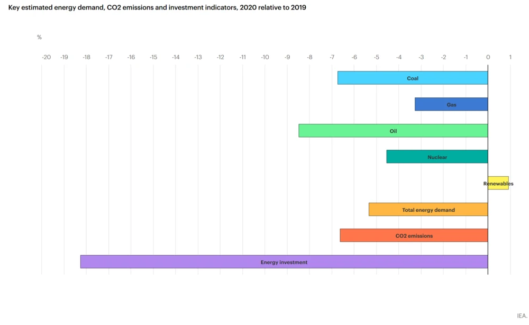Click the green Oil bar
This screenshot has width=529, height=325.
pyautogui.click(x=393, y=131)
